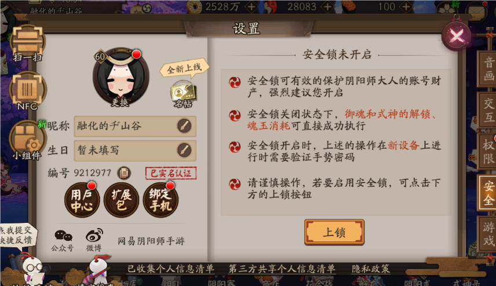Edit nickname with the pencil icon
The width and height of the screenshot is (496, 286).
(x=184, y=126)
